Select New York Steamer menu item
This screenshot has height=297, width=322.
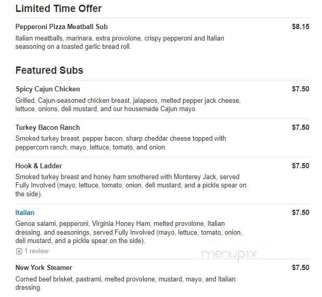coord(44,267)
